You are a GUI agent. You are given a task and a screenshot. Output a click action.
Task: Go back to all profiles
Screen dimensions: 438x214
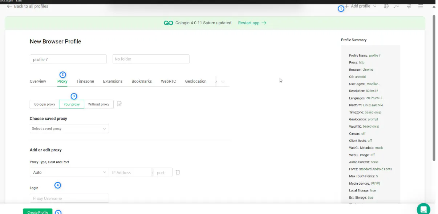click(x=28, y=6)
